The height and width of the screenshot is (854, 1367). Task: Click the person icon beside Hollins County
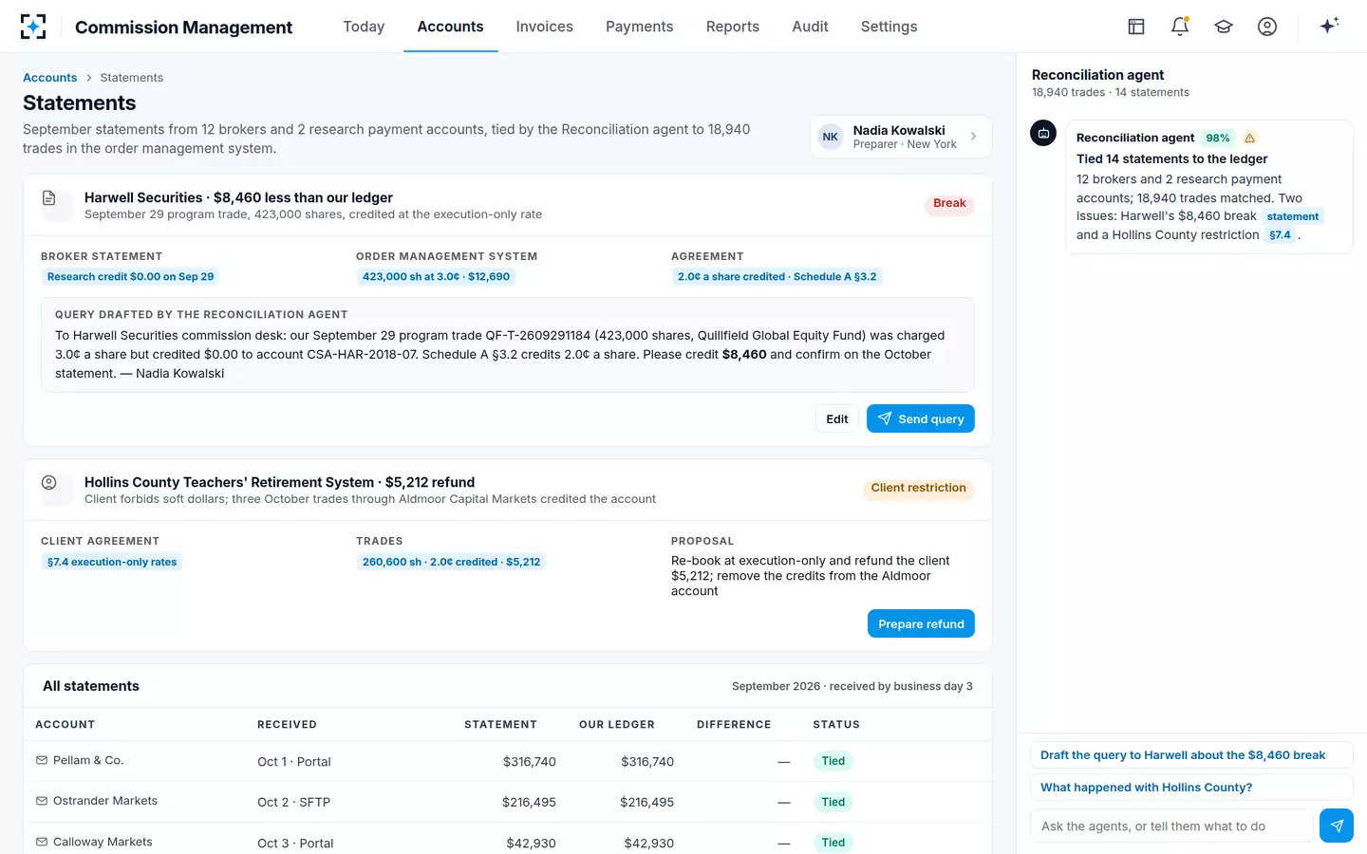pyautogui.click(x=49, y=483)
